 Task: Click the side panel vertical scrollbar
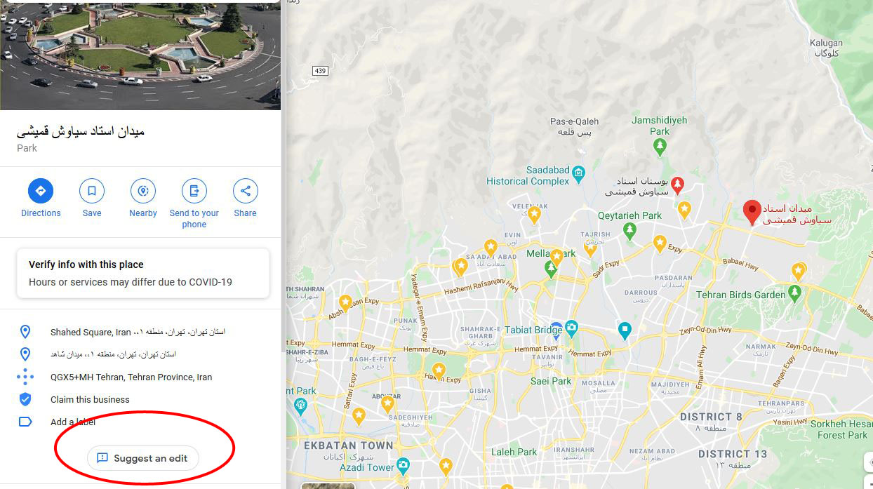click(x=284, y=175)
